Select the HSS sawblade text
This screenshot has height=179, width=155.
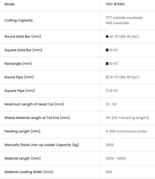(117, 23)
